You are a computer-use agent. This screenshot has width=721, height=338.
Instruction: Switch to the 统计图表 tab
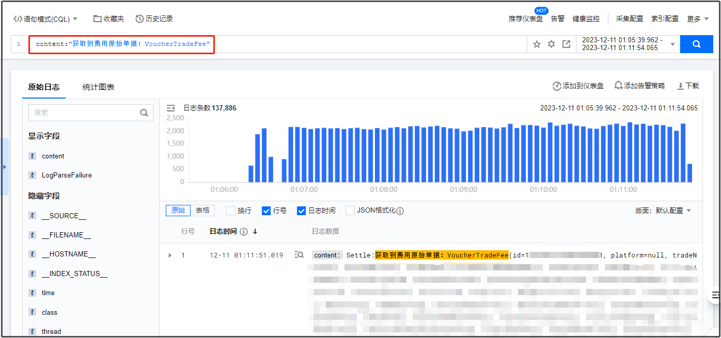click(x=98, y=87)
